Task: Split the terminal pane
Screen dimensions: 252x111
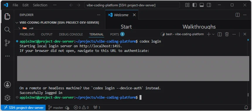Action: [220, 34]
